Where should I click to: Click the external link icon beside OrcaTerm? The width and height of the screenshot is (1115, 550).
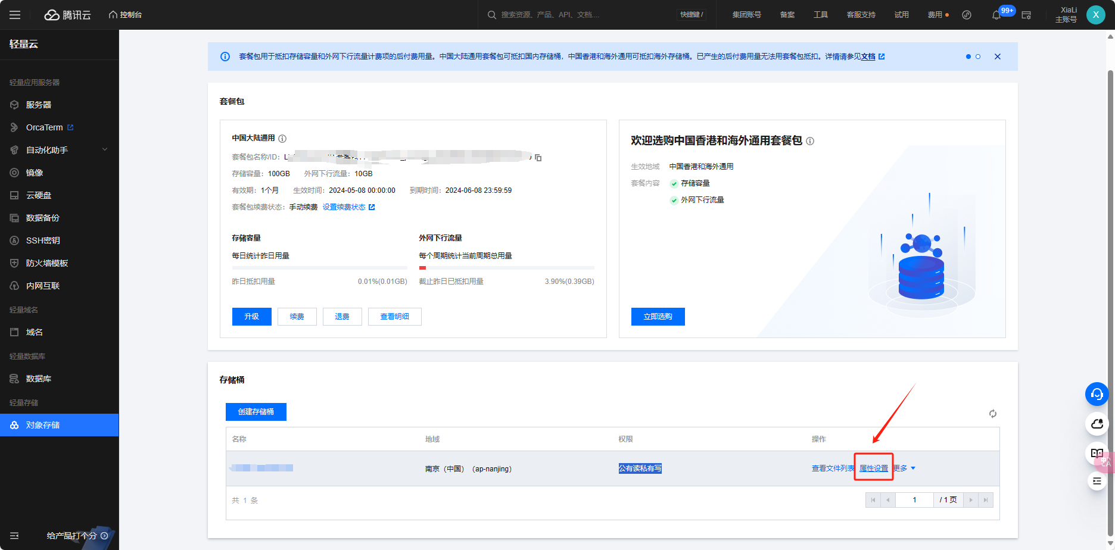tap(70, 127)
